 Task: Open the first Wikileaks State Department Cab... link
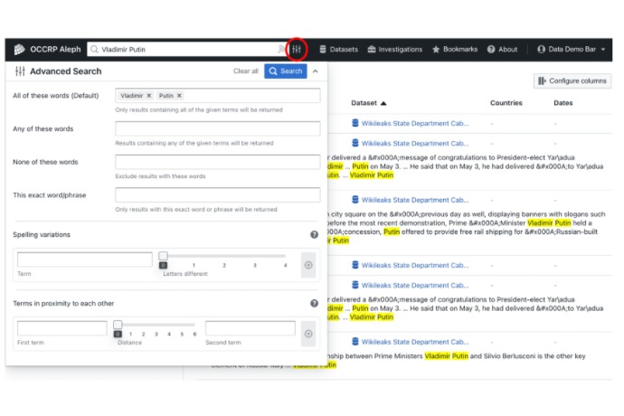[x=415, y=123]
